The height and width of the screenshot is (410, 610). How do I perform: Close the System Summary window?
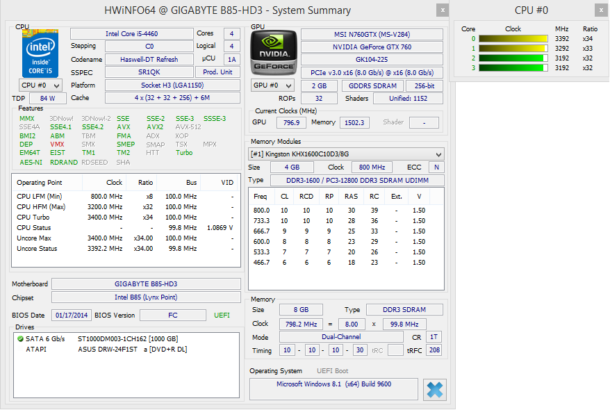click(443, 10)
